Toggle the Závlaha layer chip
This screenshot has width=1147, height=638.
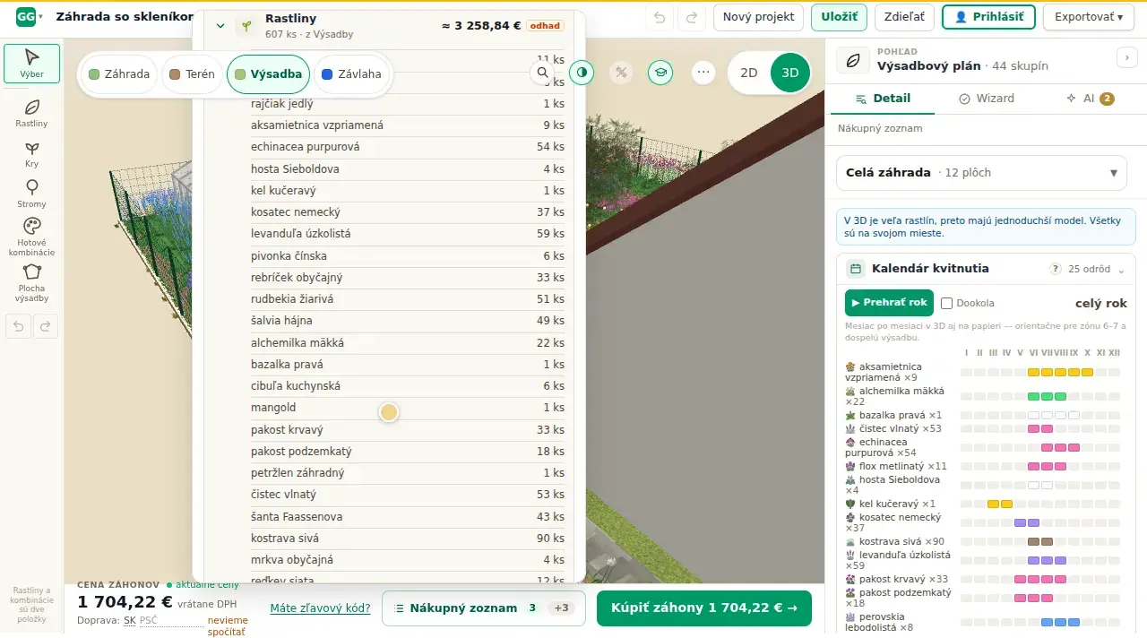351,74
